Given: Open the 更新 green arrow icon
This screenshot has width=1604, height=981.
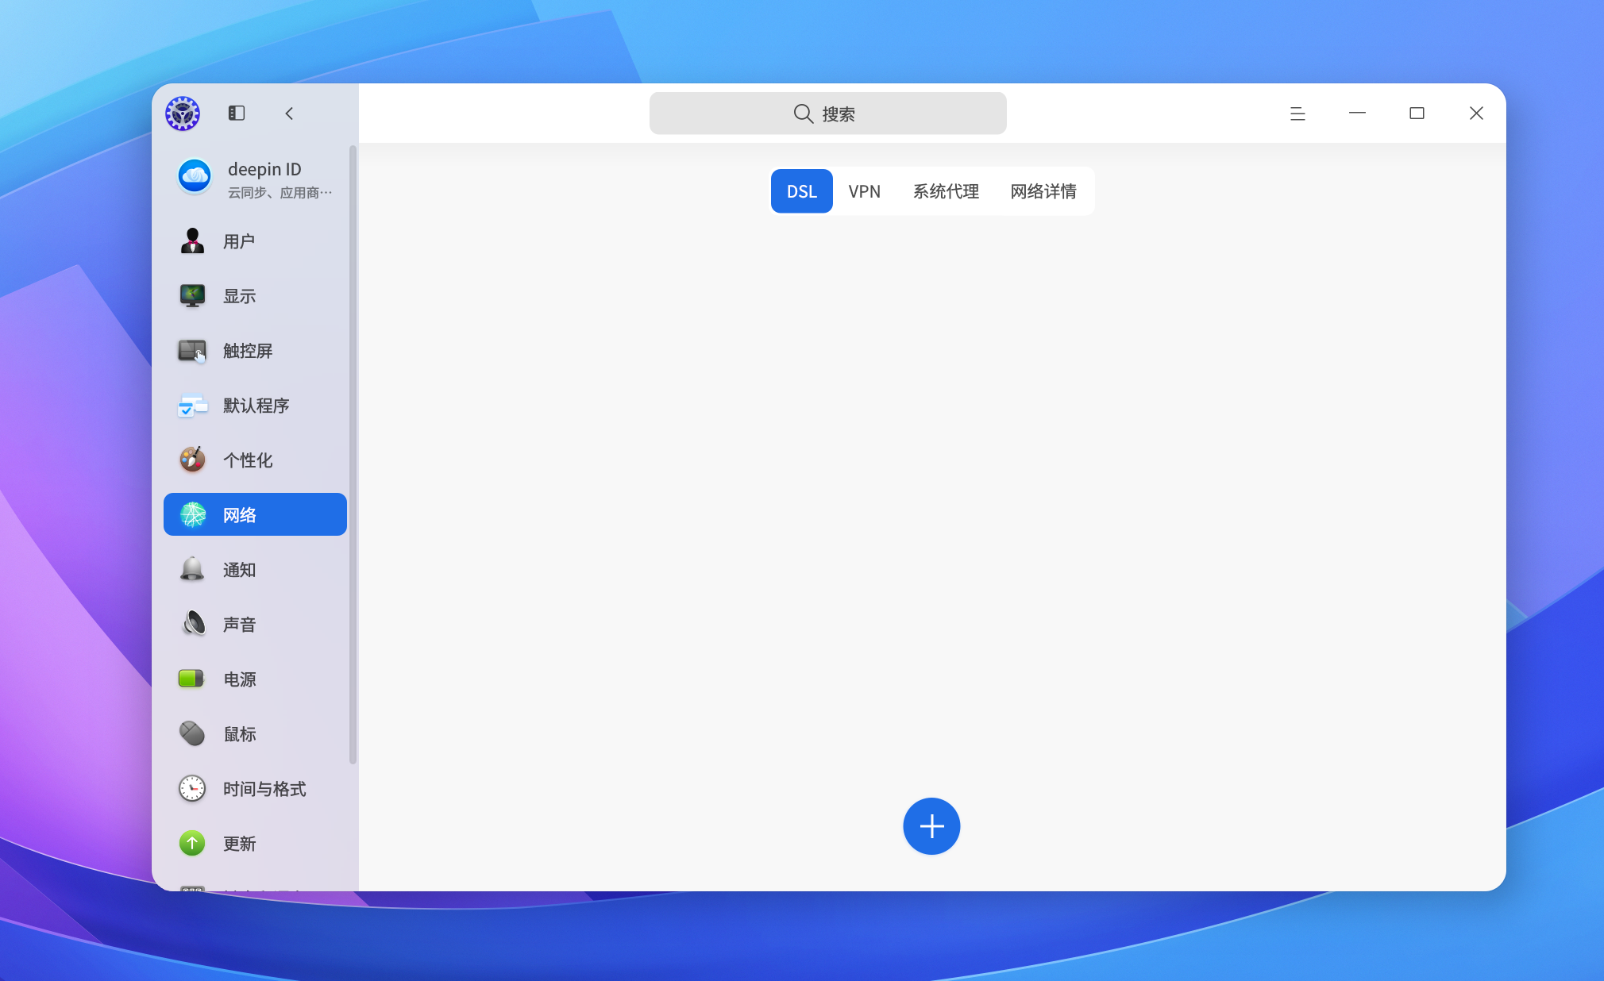Looking at the screenshot, I should [192, 843].
